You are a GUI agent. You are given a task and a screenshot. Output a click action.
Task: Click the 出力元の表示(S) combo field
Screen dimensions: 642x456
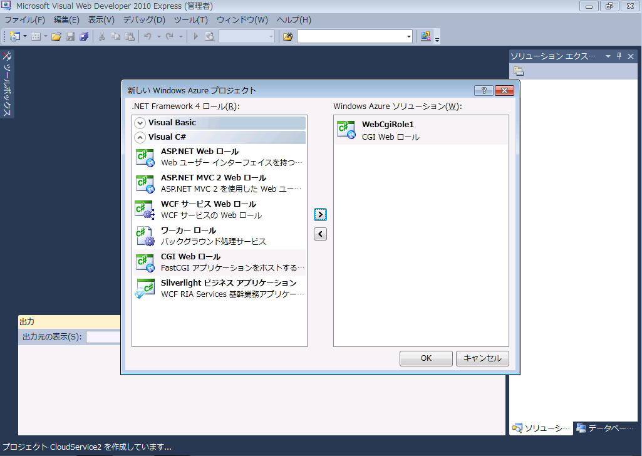(103, 337)
